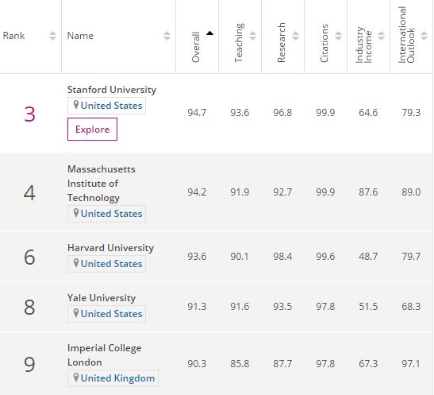Click Yale international outlook 68.3
The height and width of the screenshot is (395, 434).
pos(411,306)
